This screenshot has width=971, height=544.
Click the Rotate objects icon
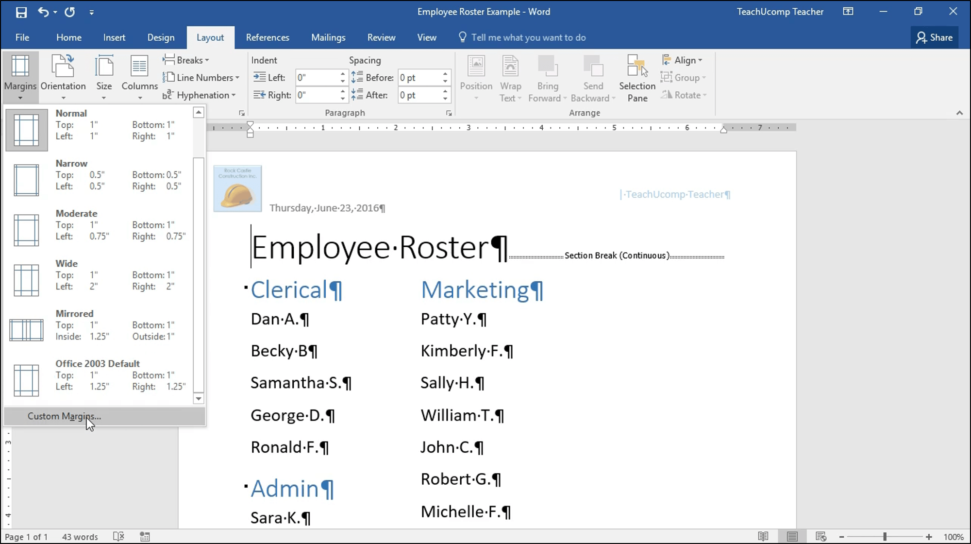684,95
